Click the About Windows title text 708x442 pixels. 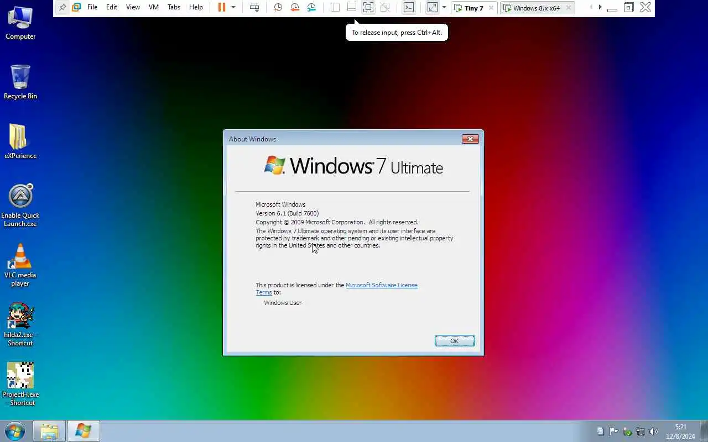pyautogui.click(x=252, y=139)
